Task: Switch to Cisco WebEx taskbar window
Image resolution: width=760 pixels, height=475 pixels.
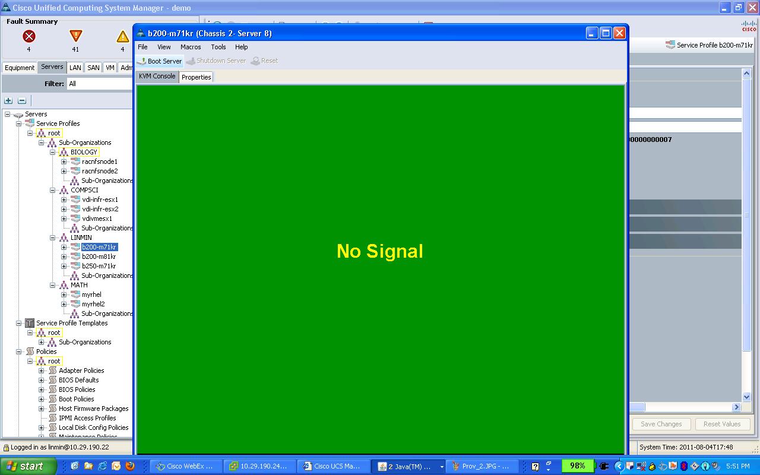Action: 186,466
